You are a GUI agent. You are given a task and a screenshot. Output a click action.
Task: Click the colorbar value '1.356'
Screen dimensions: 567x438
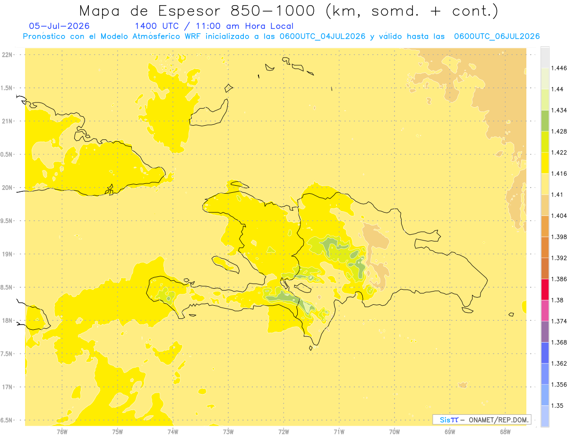(559, 385)
